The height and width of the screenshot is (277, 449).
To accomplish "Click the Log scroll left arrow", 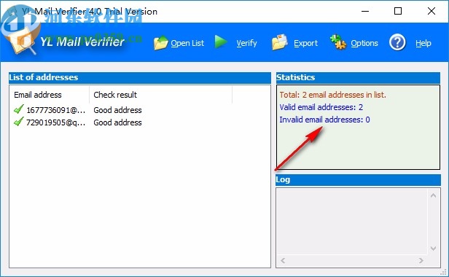I will (283, 260).
